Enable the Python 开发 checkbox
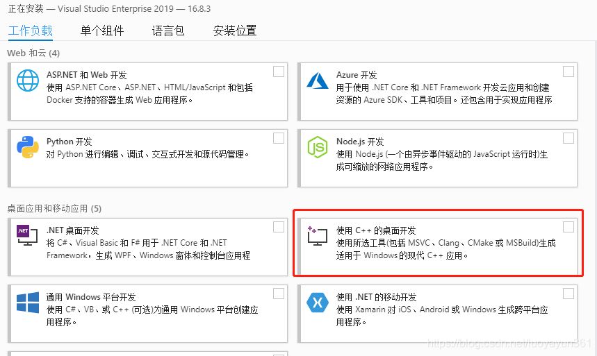 279,138
